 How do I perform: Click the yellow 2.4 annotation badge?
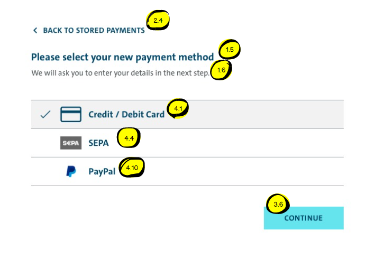[x=158, y=21]
